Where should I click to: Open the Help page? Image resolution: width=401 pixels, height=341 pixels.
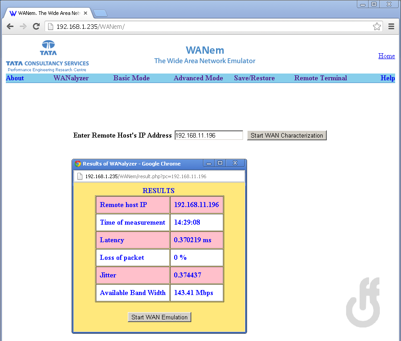387,78
